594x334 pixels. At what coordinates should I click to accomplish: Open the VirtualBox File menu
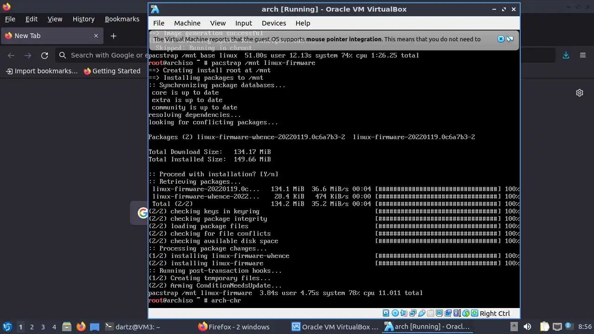point(159,23)
